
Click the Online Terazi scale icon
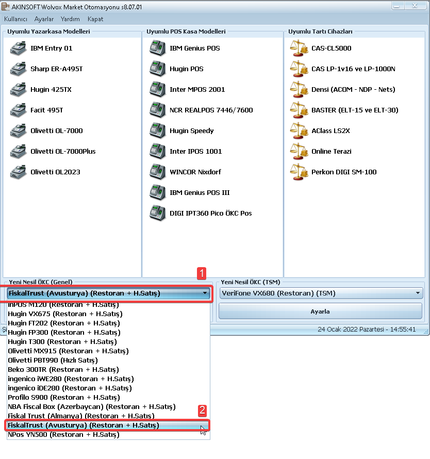pyautogui.click(x=299, y=152)
